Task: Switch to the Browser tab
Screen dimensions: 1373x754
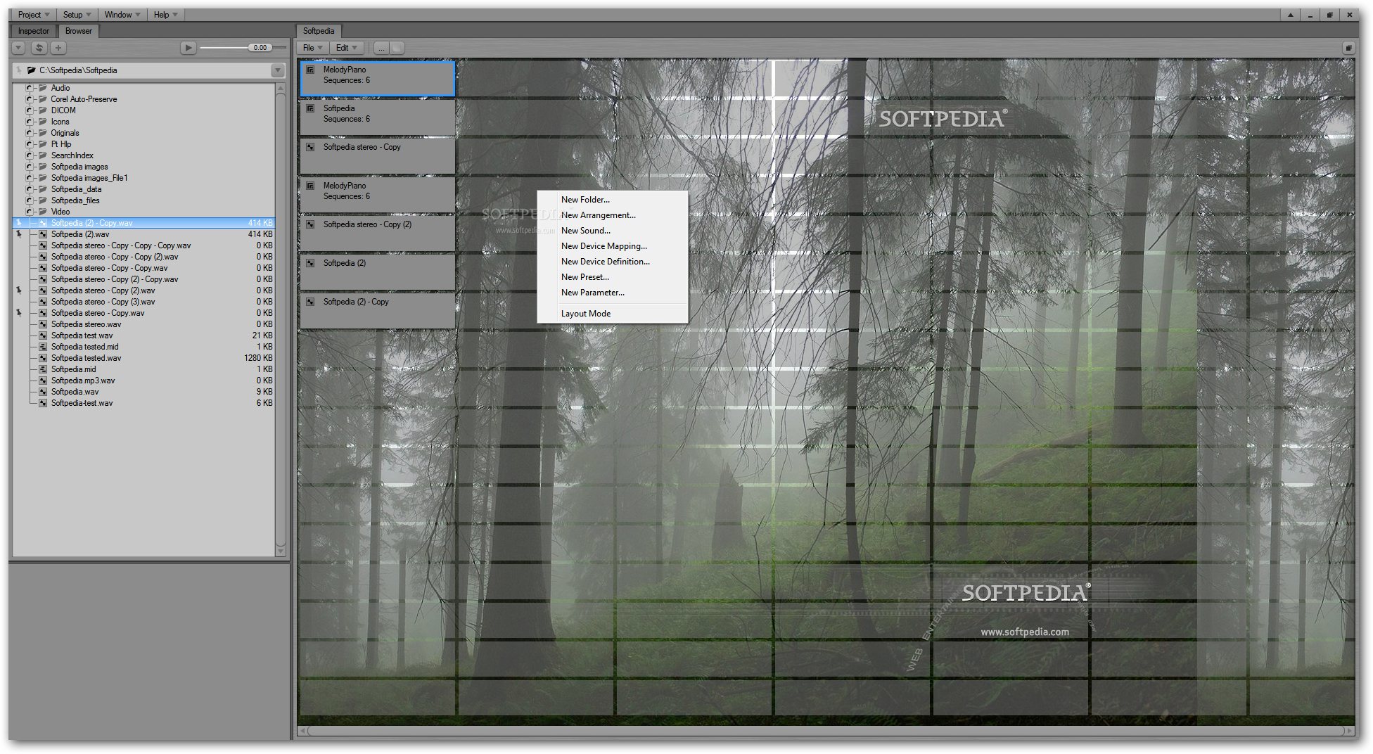Action: coord(79,31)
